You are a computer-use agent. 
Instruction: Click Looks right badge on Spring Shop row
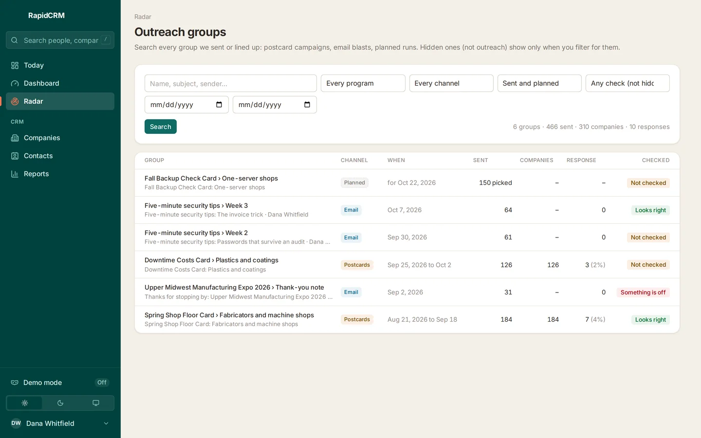click(x=650, y=320)
